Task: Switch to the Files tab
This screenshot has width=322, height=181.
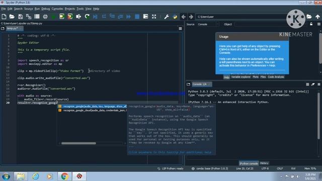Action: (263, 77)
